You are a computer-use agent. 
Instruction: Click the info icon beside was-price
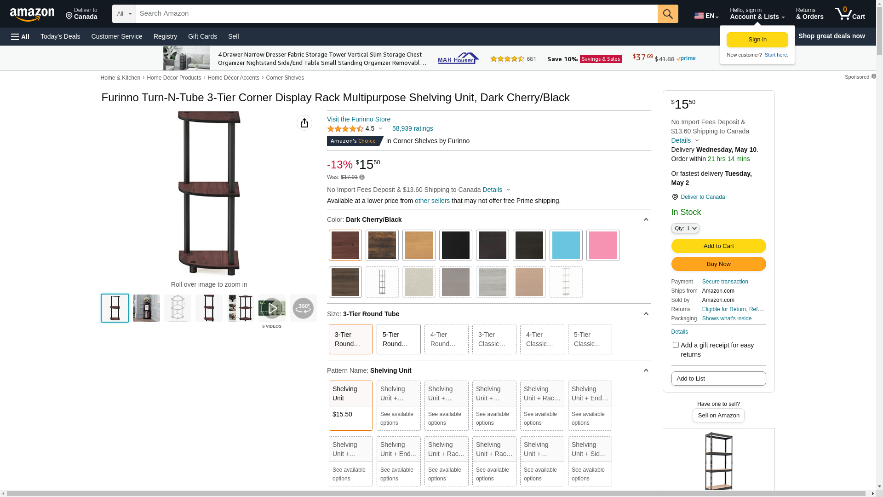pos(362,178)
